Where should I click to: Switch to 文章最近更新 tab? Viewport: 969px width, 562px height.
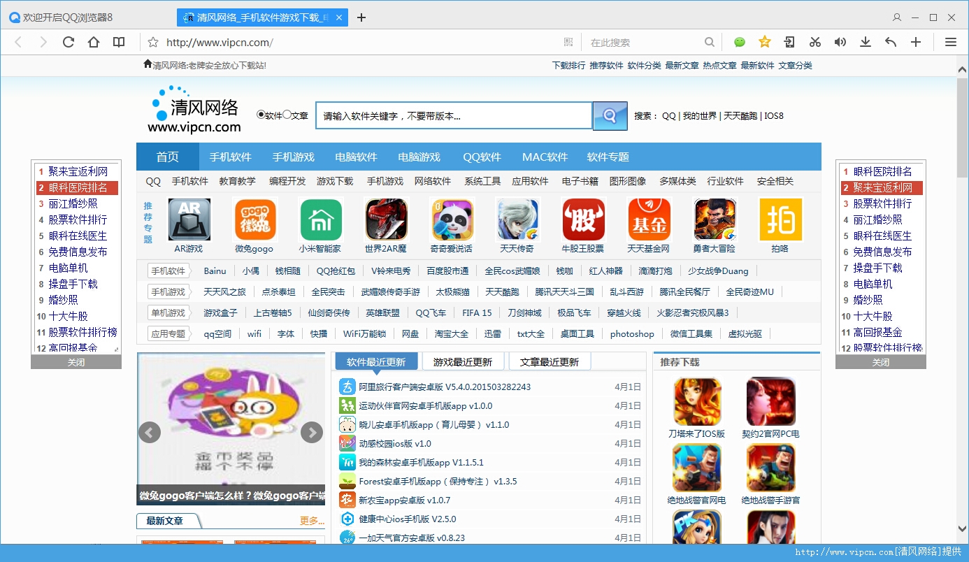[550, 361]
